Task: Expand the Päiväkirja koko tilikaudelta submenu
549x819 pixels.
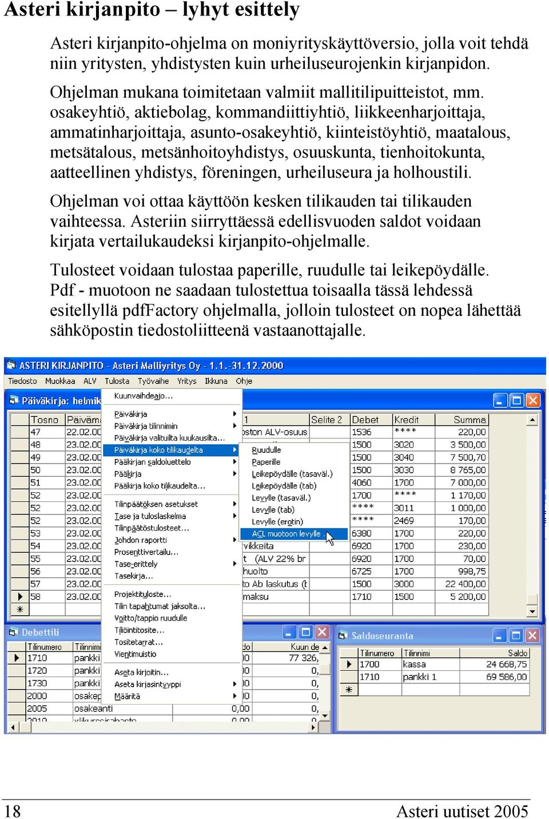Action: [171, 450]
